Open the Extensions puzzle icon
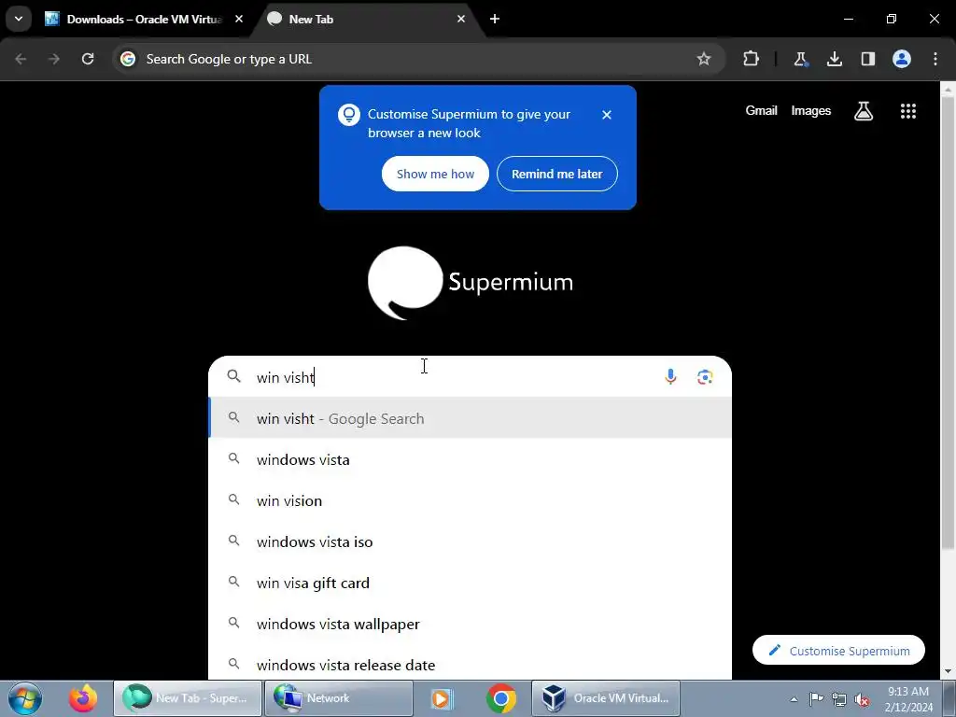 pos(751,59)
